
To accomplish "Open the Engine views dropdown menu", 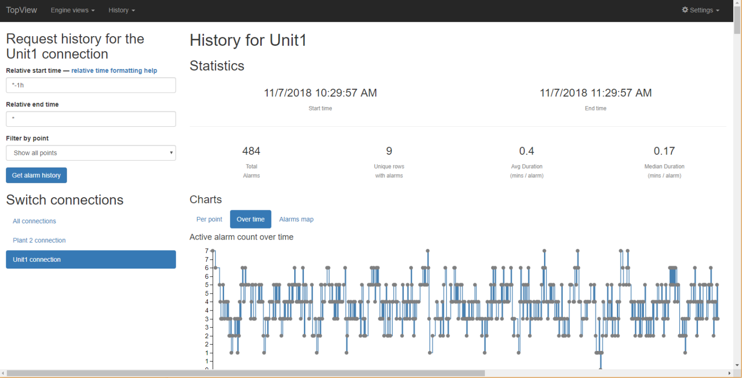I will pyautogui.click(x=72, y=10).
